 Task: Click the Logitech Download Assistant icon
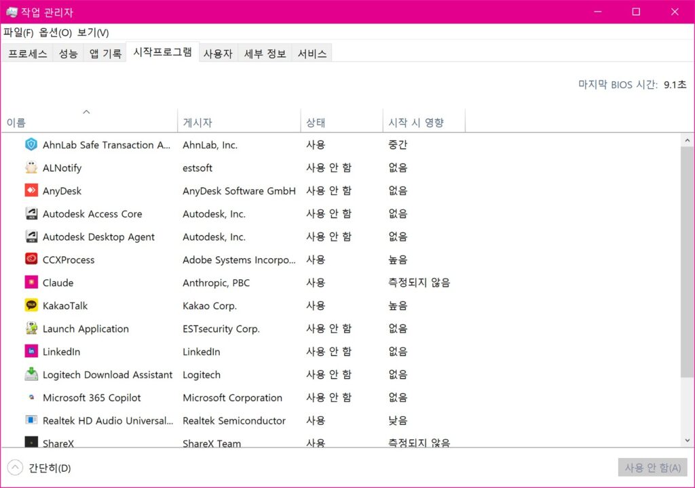click(x=31, y=374)
